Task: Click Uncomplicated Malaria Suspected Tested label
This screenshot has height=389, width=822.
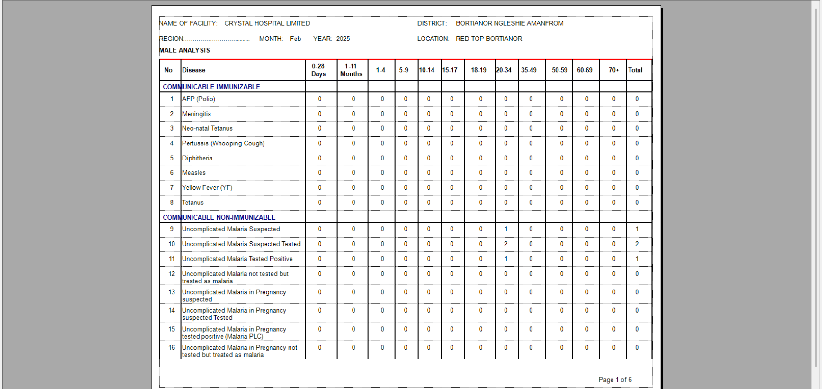Action: (x=241, y=244)
